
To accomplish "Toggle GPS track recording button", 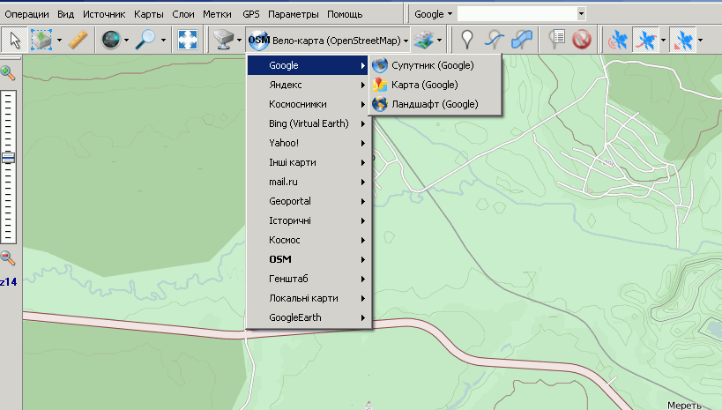I will (644, 40).
